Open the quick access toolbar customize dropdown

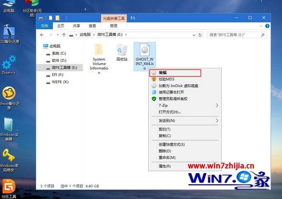63,18
